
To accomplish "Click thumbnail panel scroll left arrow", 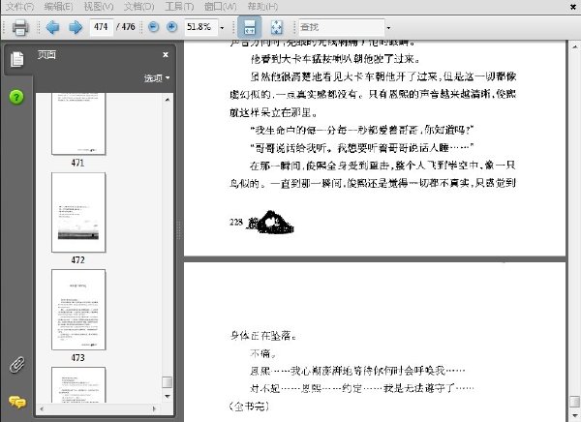I will (x=41, y=409).
